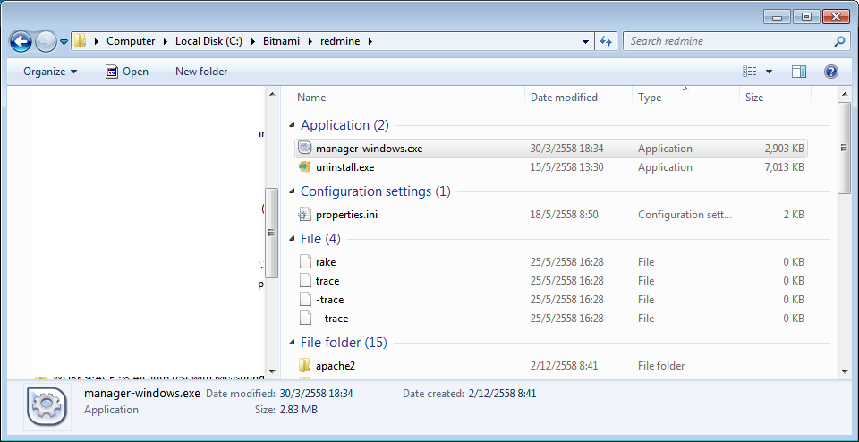The height and width of the screenshot is (442, 859).
Task: Select the manager-windows.exe icon
Action: pyautogui.click(x=304, y=148)
